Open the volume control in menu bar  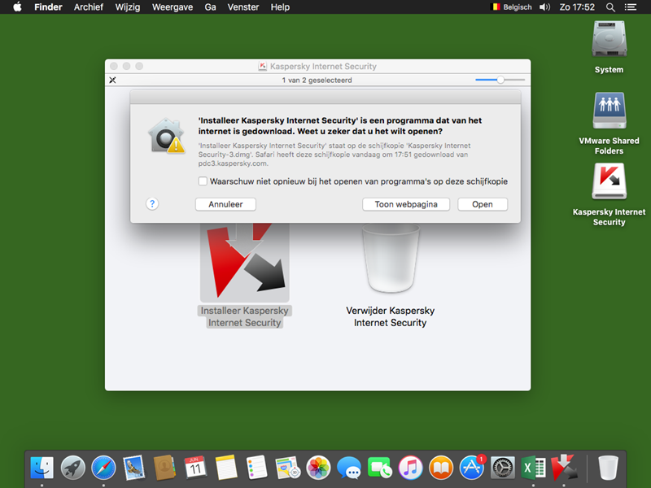tap(544, 7)
